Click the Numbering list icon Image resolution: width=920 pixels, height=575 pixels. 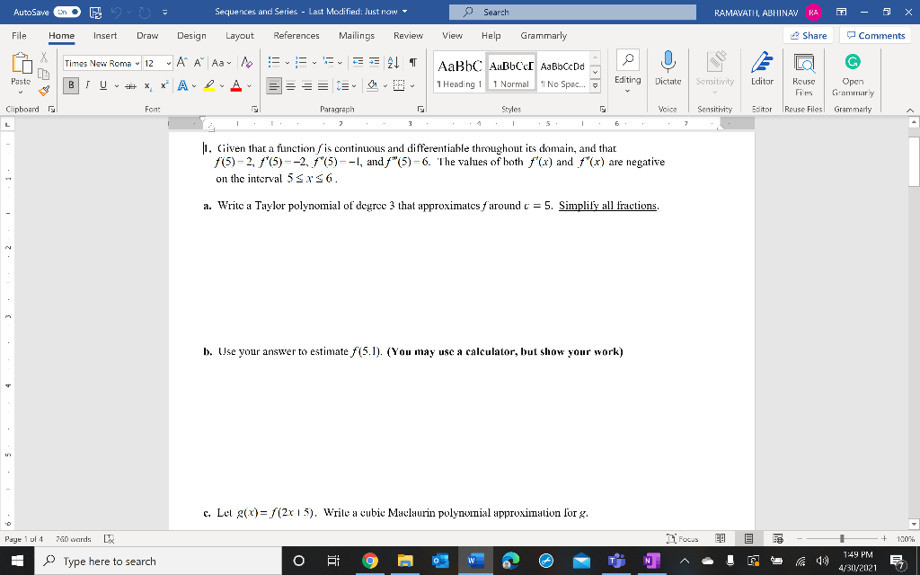tap(300, 63)
